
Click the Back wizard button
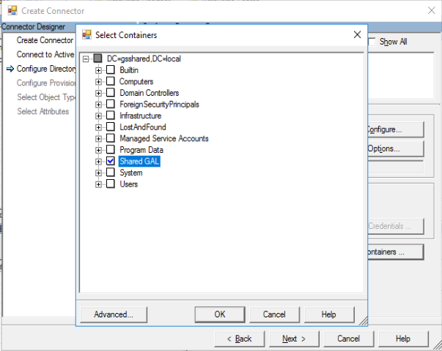click(239, 339)
